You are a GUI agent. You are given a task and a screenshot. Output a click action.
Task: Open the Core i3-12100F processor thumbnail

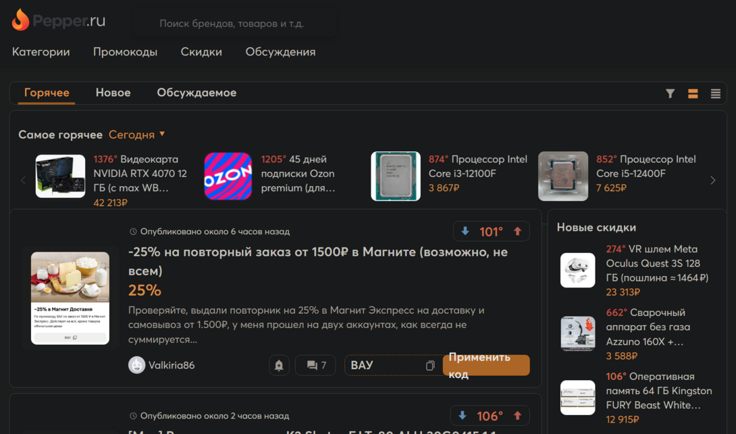tap(396, 176)
